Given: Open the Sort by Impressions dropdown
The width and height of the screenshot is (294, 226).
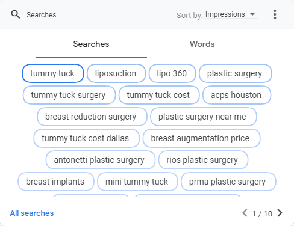Looking at the screenshot, I should tap(231, 14).
